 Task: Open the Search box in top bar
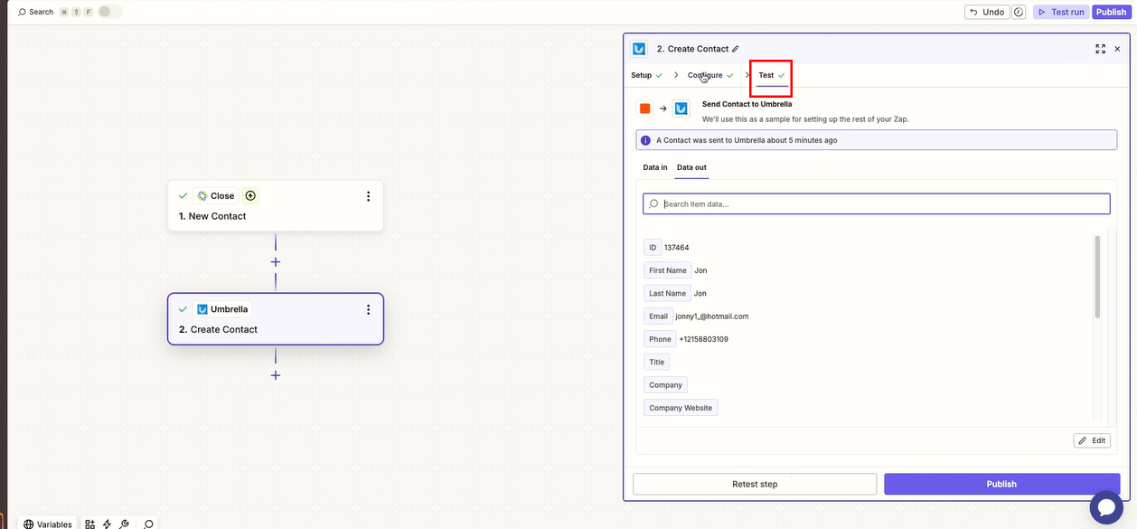[36, 12]
